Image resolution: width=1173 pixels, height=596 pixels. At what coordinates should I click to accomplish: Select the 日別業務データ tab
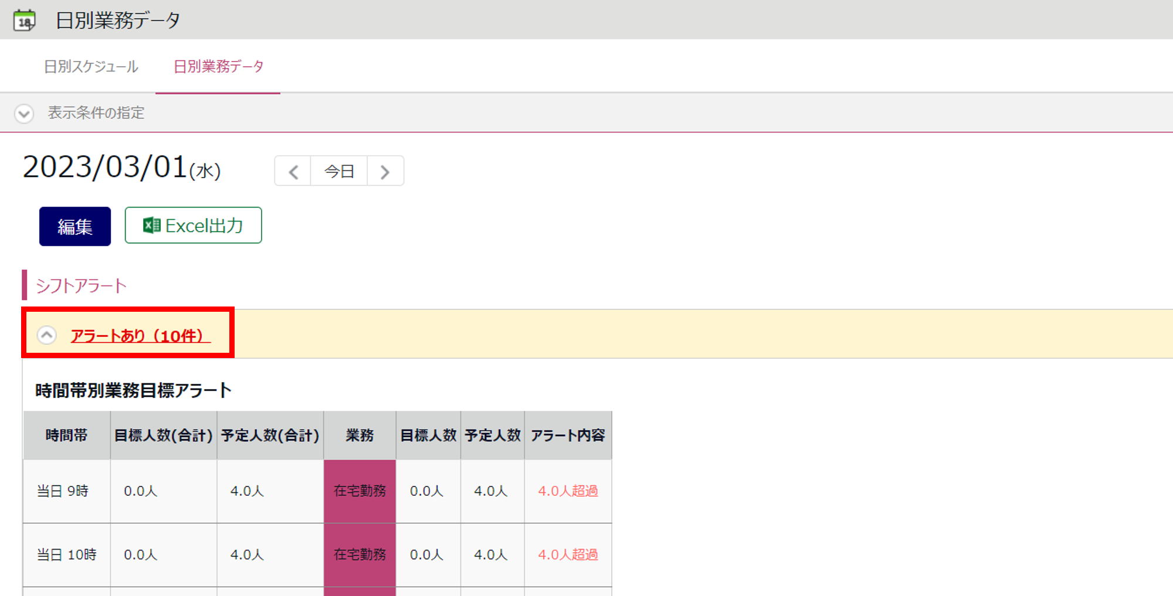pos(218,66)
